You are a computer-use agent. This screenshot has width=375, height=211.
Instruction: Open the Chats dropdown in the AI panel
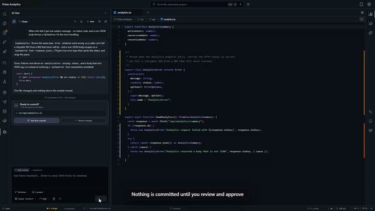23,22
